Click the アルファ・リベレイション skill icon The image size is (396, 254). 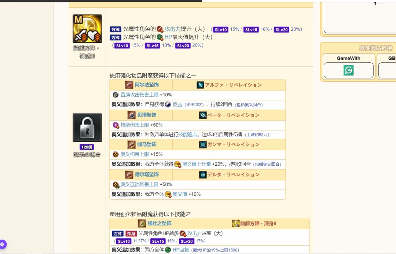click(200, 85)
